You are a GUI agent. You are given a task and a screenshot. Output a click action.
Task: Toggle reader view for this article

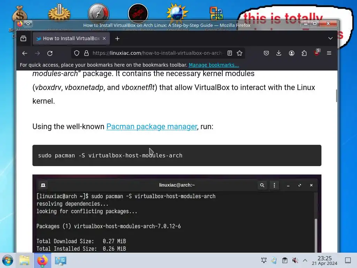[230, 53]
